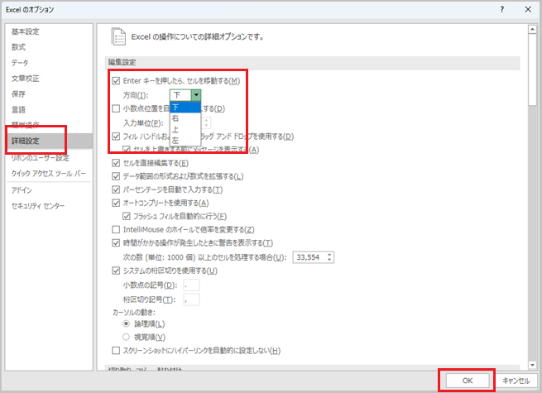Click the scrollbar up arrow
Image resolution: width=542 pixels, height=393 pixels.
(x=532, y=30)
